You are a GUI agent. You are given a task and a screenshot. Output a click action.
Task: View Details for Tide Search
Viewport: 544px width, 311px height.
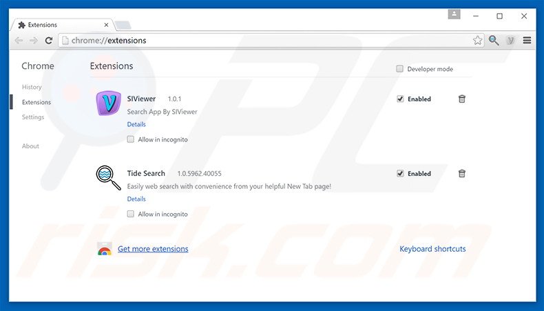coord(136,199)
